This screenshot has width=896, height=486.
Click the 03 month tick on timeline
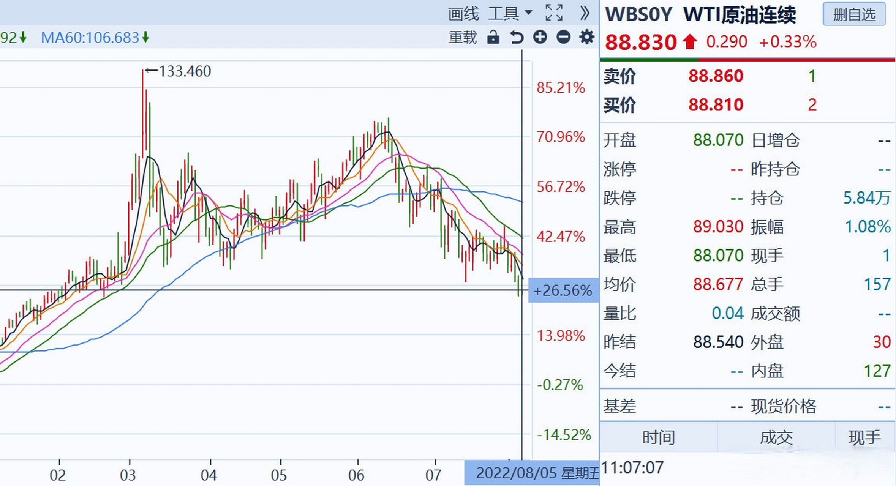[x=128, y=475]
